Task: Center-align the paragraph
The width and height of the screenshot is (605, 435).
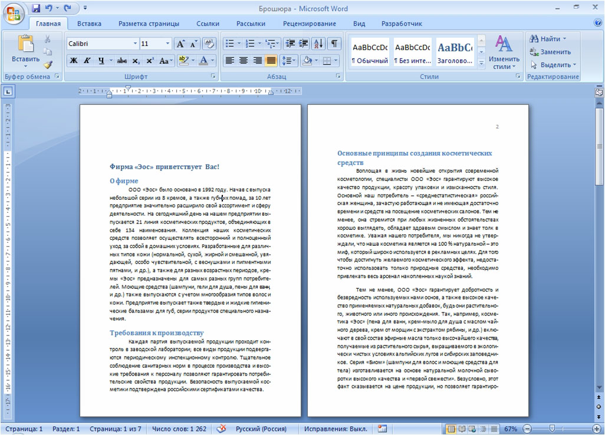Action: (244, 61)
